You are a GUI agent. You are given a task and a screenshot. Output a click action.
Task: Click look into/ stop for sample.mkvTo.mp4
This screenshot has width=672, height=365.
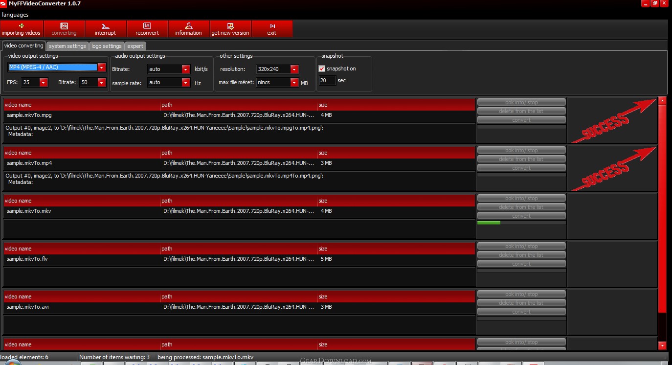[521, 150]
